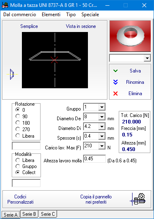This screenshot has width=154, height=219.
Task: Switch to the Serie B tab
Action: coord(29,214)
